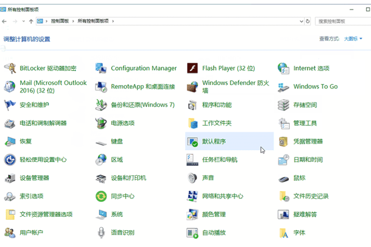Viewport: 371px width, 247px height.
Task: Open the 设备管理器 icon
Action: point(10,178)
